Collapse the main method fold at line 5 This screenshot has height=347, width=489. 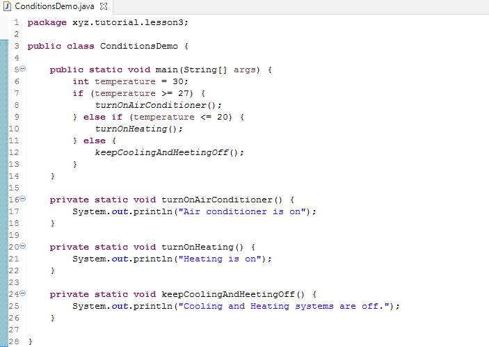coord(22,70)
